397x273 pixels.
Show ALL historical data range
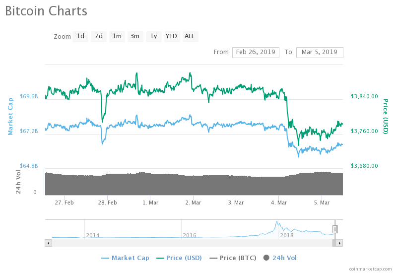coord(190,36)
